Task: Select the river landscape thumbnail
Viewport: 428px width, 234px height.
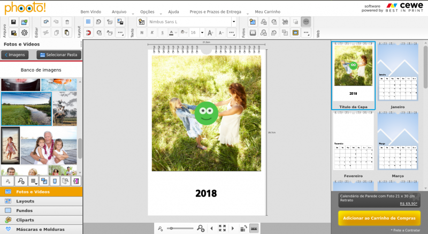Action: click(26, 109)
